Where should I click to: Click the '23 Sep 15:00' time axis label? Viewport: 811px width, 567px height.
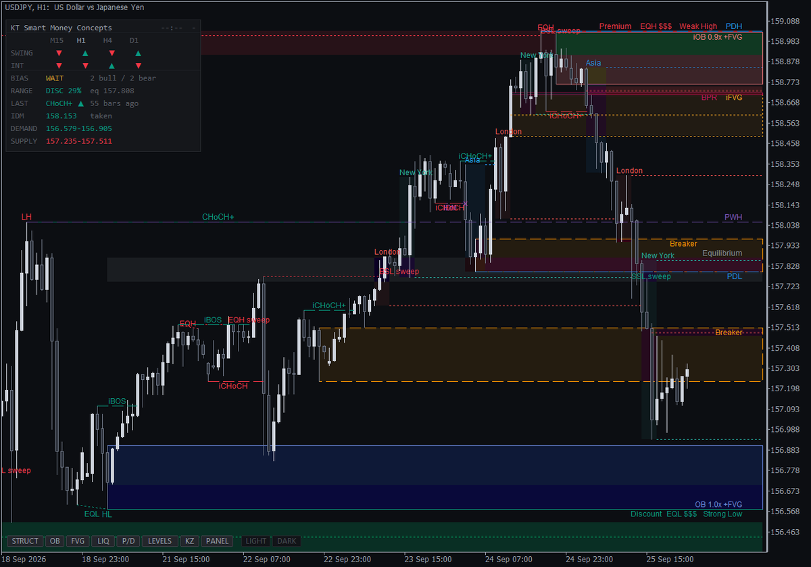[x=427, y=560]
